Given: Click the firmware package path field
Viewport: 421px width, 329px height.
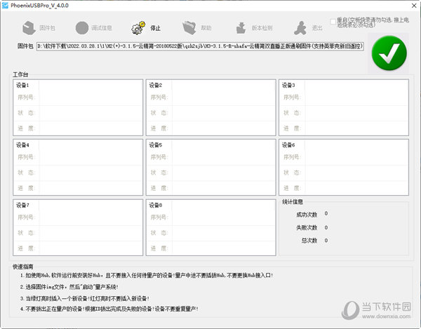Looking at the screenshot, I should (200, 46).
